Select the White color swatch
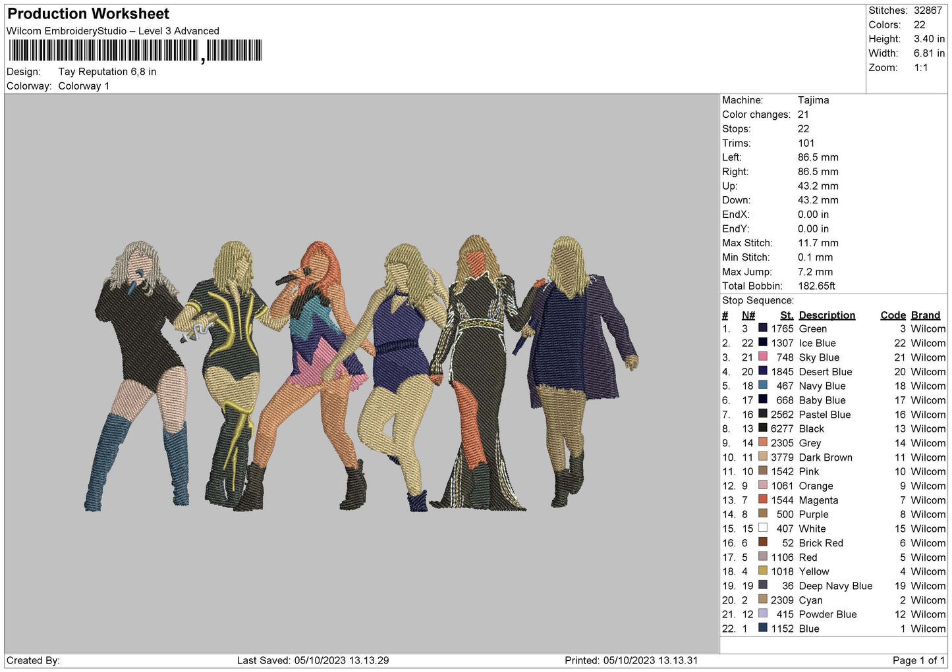952x672 pixels. click(x=762, y=528)
